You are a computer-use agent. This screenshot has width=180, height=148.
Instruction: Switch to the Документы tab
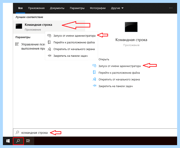57,8
